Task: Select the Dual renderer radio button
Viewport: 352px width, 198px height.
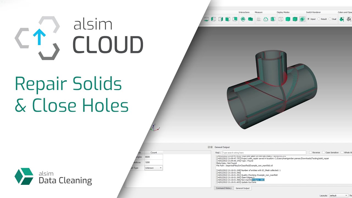Action: [330, 19]
